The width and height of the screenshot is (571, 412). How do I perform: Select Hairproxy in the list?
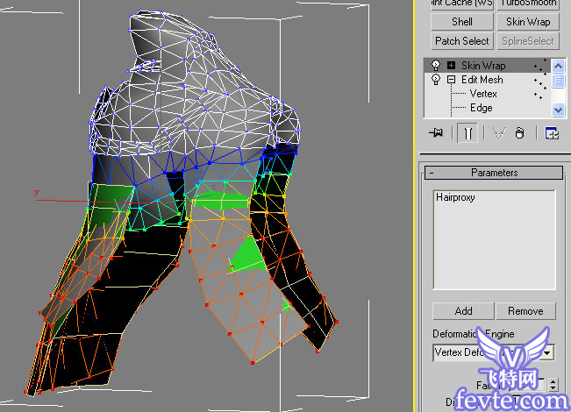(455, 197)
